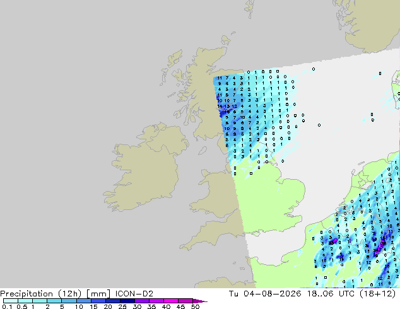Pick the 10–15 mm legend color swatch
Screen dimensions: 400x309
[83, 301]
